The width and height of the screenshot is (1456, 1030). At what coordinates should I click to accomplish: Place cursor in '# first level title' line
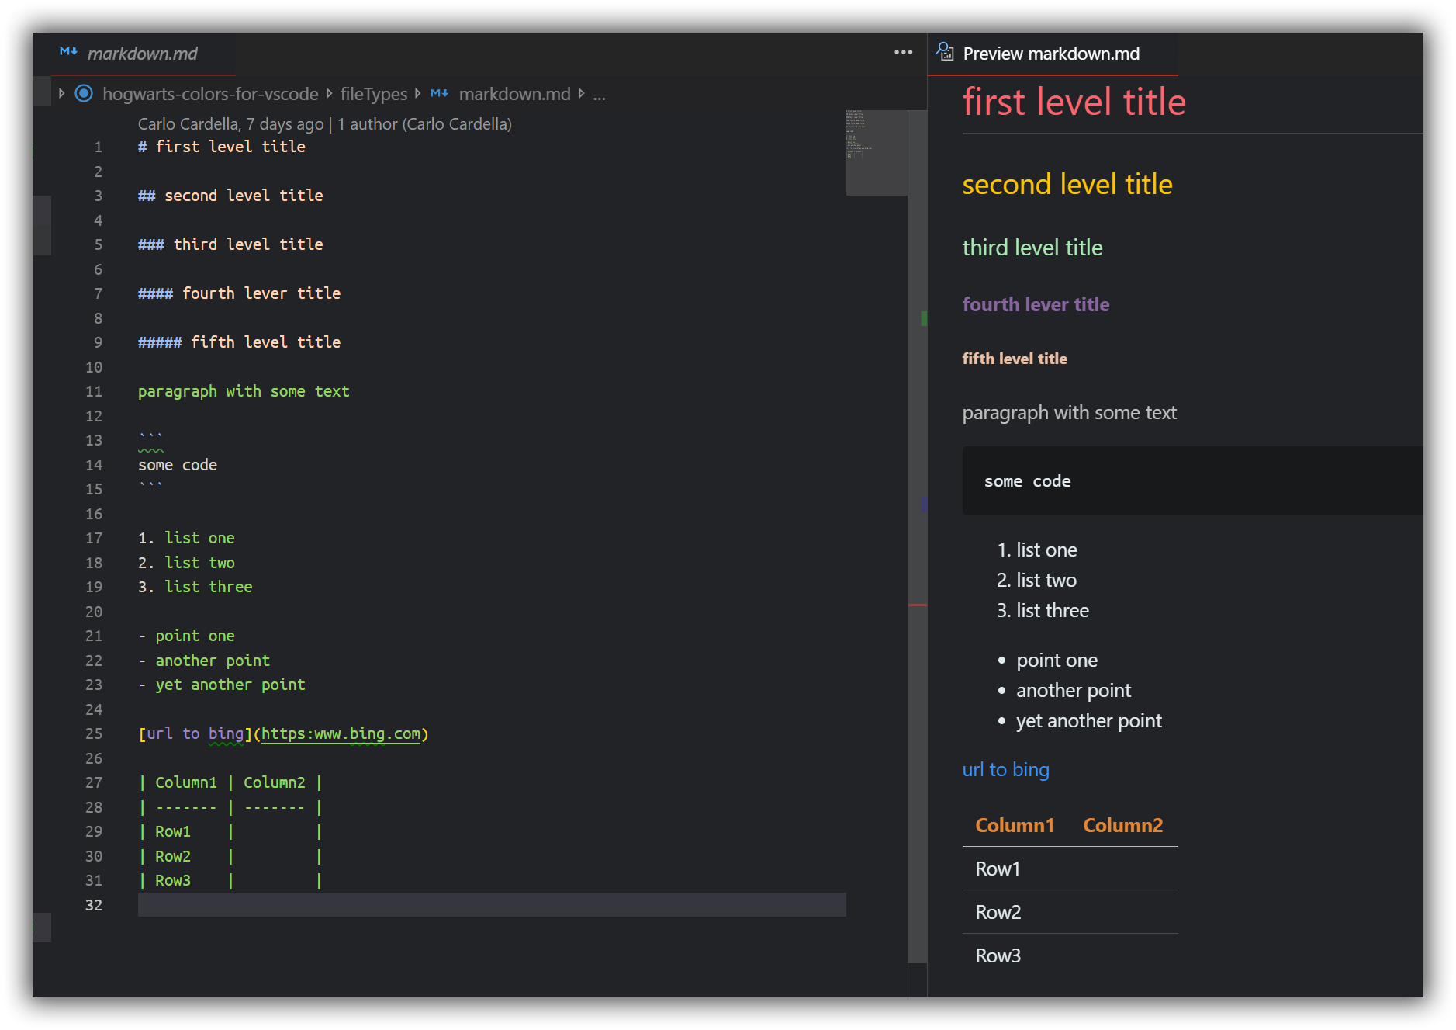pos(221,147)
